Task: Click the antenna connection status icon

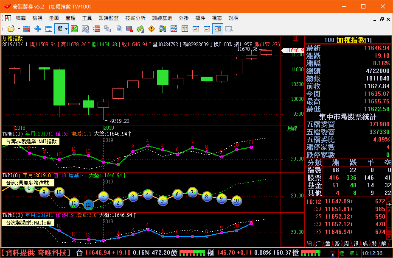Action: click(x=333, y=253)
